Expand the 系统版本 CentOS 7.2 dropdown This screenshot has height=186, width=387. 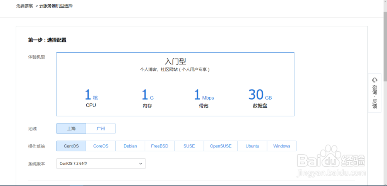click(101, 164)
